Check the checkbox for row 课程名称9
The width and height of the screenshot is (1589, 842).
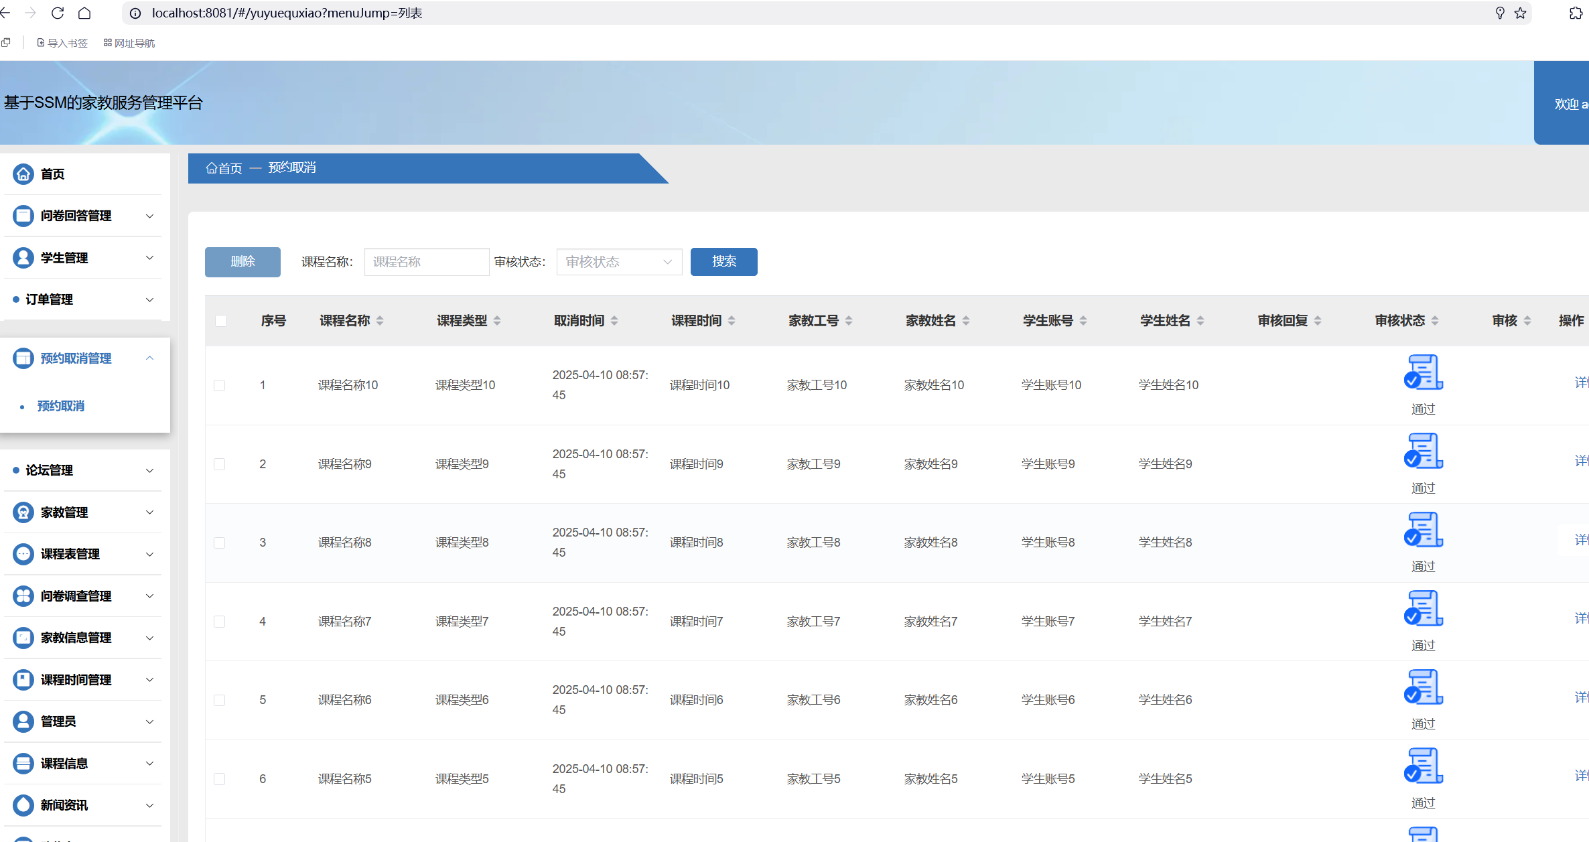pyautogui.click(x=219, y=464)
